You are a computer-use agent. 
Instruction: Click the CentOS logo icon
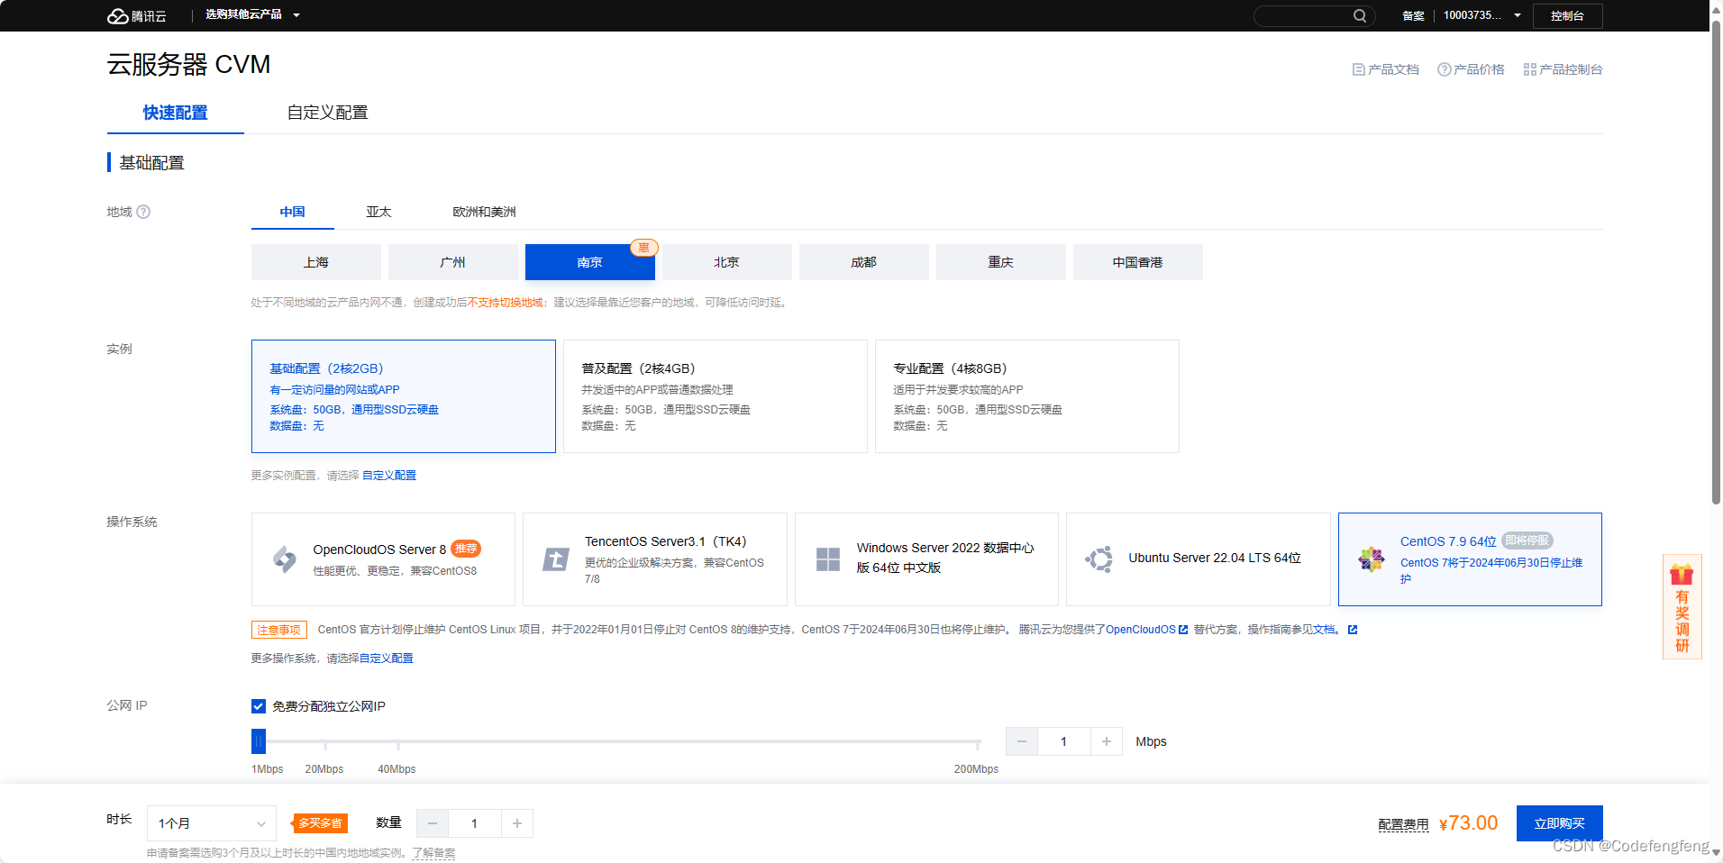[1372, 559]
